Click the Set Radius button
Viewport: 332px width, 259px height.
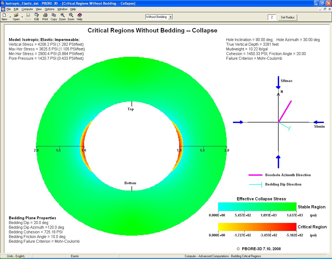click(x=288, y=17)
